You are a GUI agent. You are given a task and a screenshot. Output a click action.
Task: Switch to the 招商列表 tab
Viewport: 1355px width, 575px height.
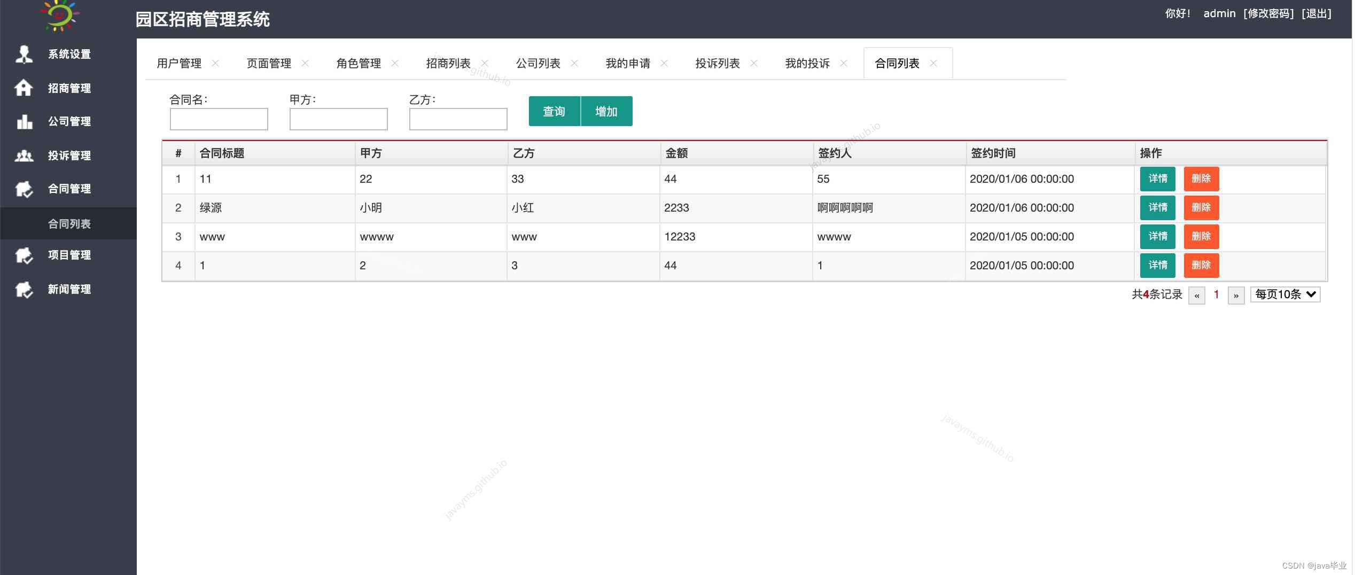tap(448, 64)
